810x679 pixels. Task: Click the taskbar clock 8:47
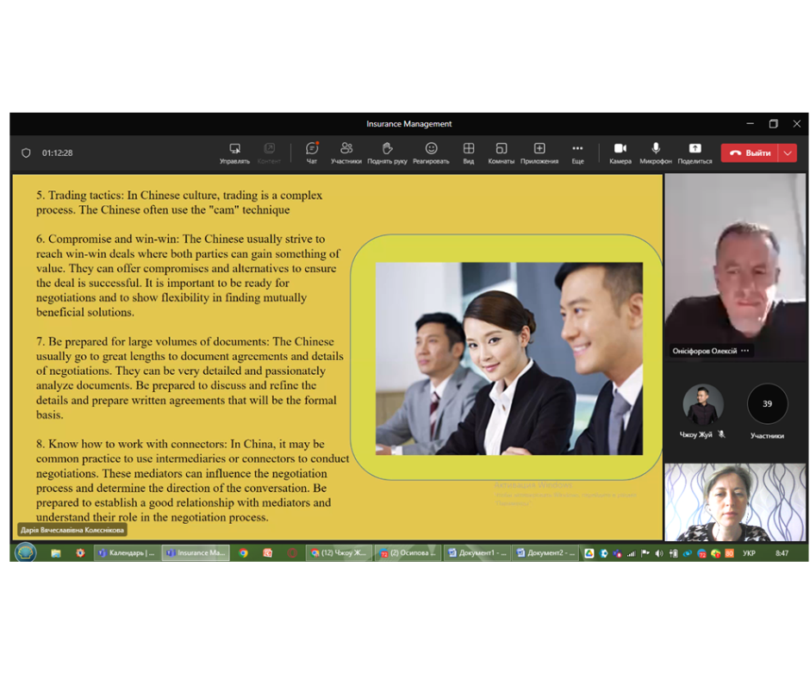782,553
